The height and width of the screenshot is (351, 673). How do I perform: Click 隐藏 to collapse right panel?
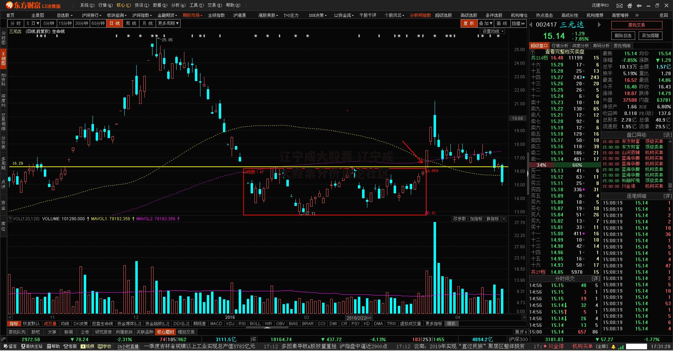[x=518, y=23]
